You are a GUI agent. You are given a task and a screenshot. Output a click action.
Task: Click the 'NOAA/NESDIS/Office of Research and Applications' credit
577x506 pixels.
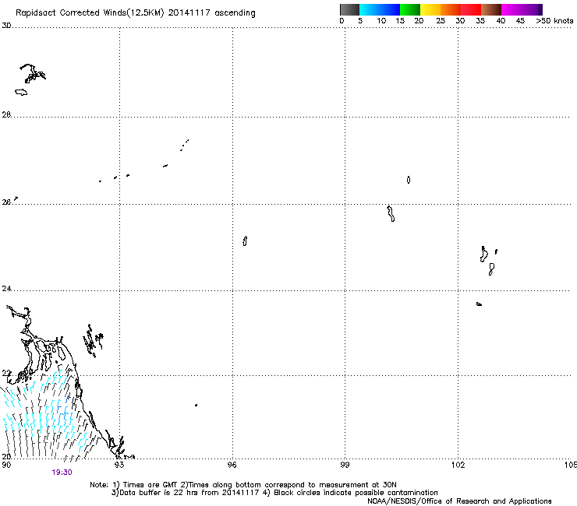pyautogui.click(x=459, y=501)
